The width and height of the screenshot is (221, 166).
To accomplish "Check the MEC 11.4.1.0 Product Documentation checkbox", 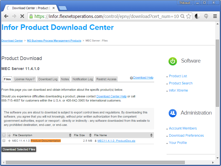I will 4,141.
